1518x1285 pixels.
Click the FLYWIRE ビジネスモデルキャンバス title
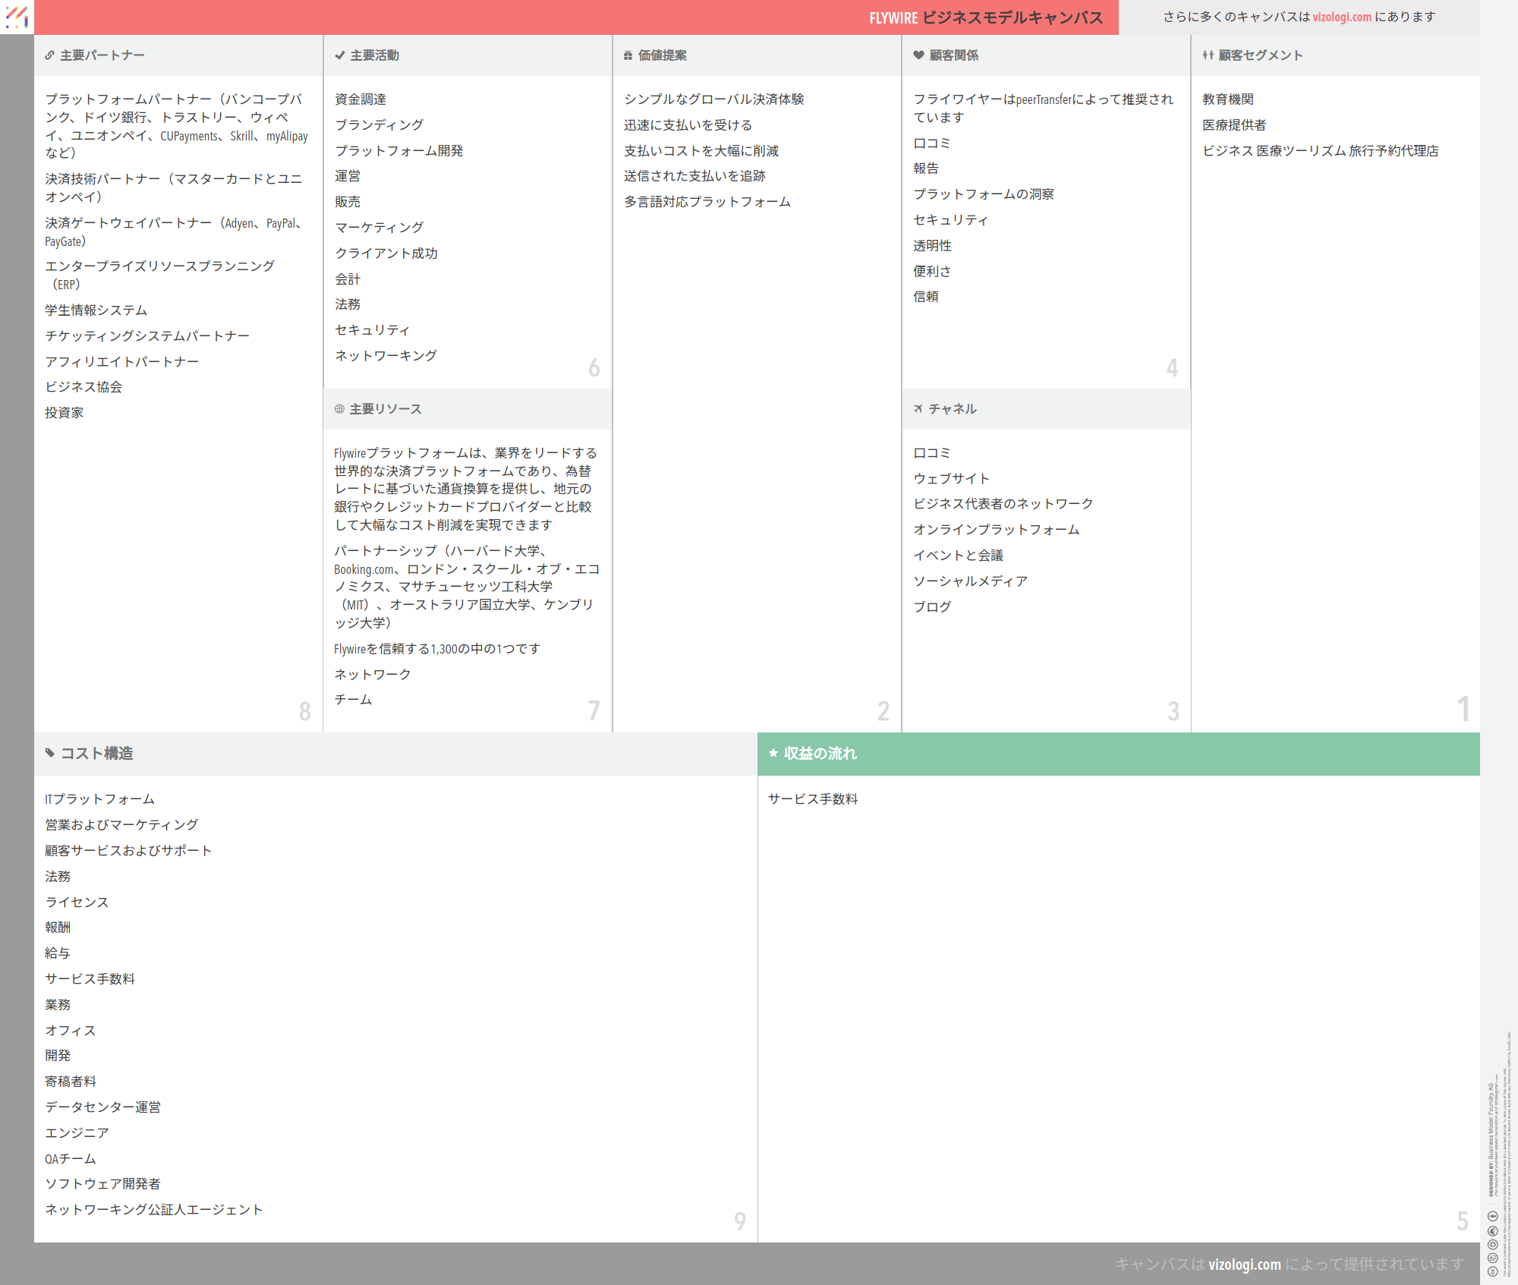click(x=986, y=17)
